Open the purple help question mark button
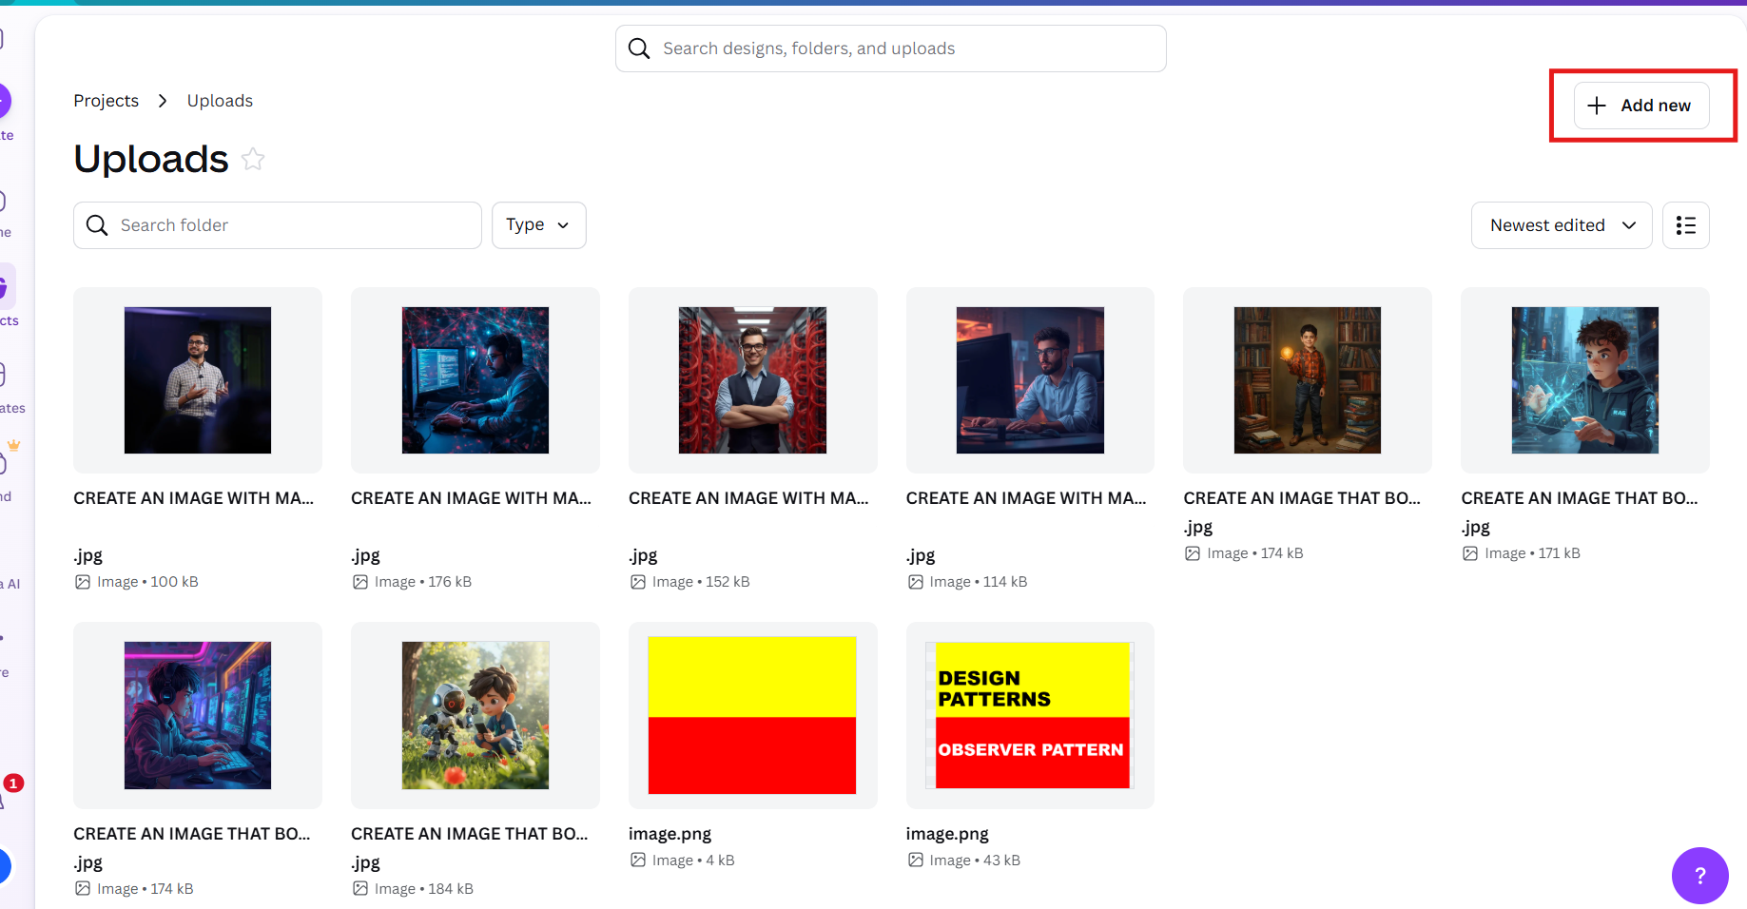Screen dimensions: 1747x909 tap(1699, 875)
